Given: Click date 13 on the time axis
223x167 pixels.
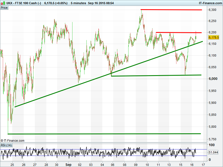Looking at the screenshot, I should pos(169,165).
